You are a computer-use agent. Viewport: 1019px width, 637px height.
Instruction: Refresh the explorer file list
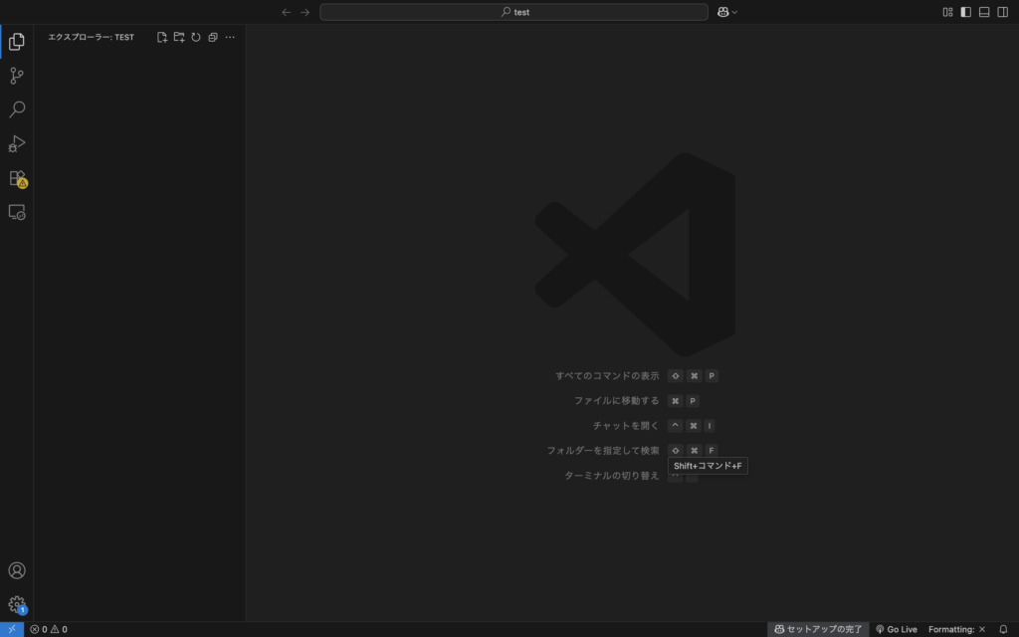click(x=196, y=37)
